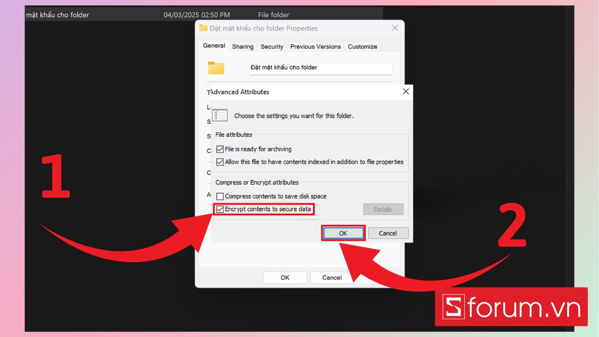Viewport: 599px width, 337px height.
Task: Close the folder Properties window
Action: (395, 28)
